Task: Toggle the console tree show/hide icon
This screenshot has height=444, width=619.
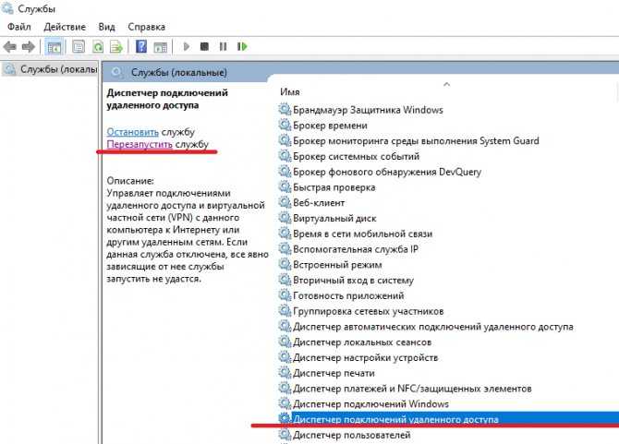Action: click(x=54, y=47)
